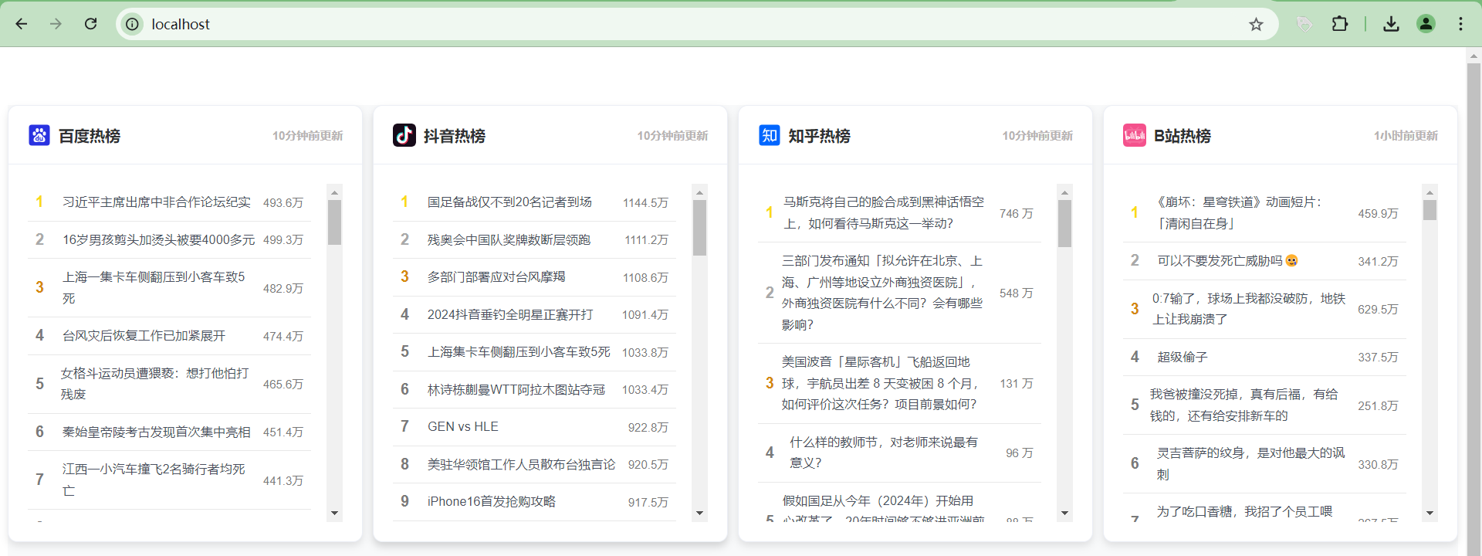1482x556 pixels.
Task: View site information for localhost
Action: pyautogui.click(x=133, y=24)
